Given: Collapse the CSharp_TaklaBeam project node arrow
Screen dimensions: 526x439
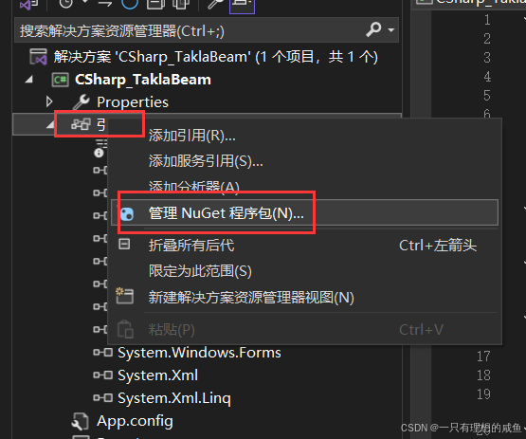Looking at the screenshot, I should point(29,80).
